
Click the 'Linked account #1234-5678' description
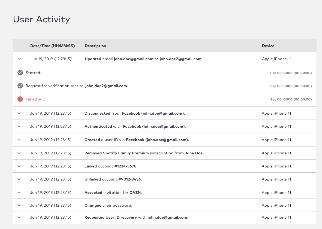[111, 166]
